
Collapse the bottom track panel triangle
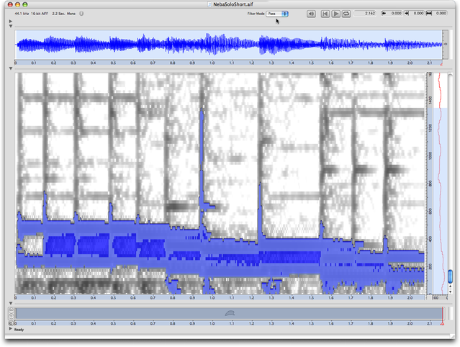click(10, 304)
